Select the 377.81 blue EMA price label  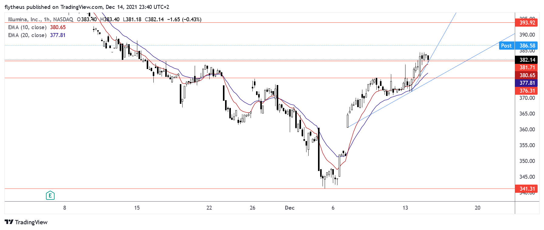pyautogui.click(x=526, y=83)
